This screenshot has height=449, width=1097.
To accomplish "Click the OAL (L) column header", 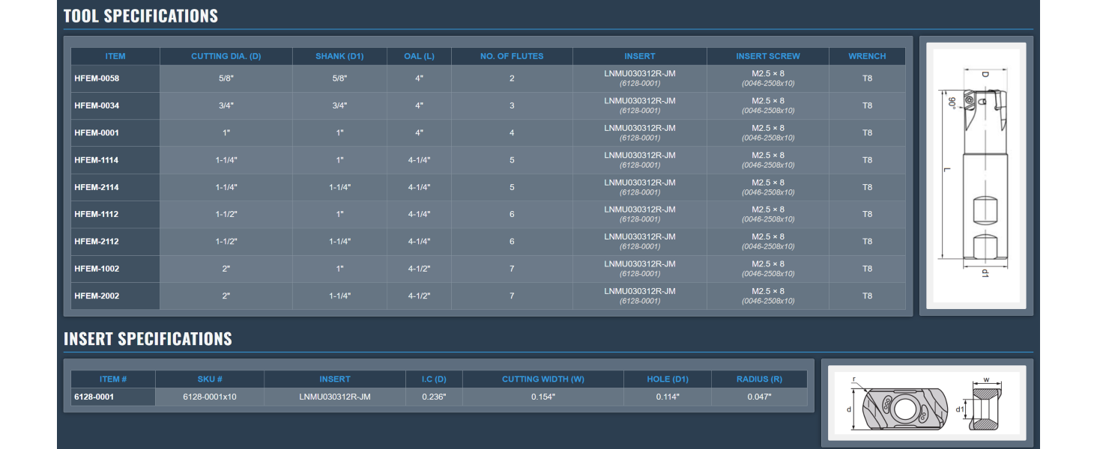I will 419,56.
